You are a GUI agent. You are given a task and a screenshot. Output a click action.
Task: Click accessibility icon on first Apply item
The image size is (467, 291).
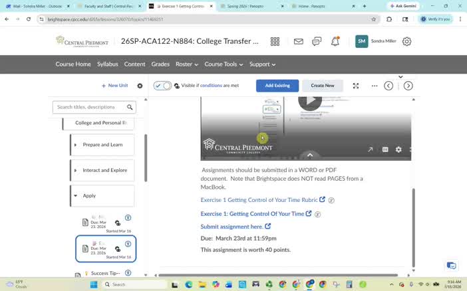(x=128, y=217)
